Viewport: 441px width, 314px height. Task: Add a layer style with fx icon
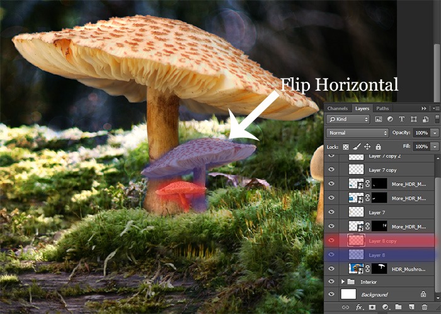(x=359, y=307)
